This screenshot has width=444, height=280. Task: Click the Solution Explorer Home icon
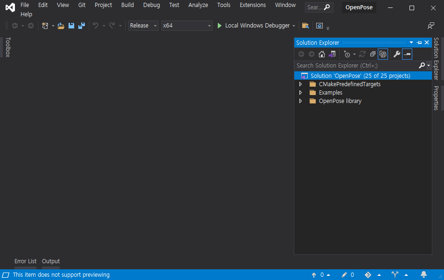pyautogui.click(x=322, y=54)
